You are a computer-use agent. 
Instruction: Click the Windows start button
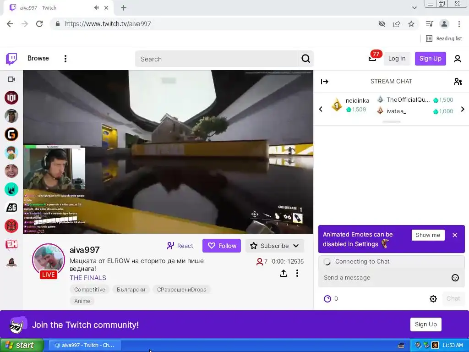click(22, 345)
